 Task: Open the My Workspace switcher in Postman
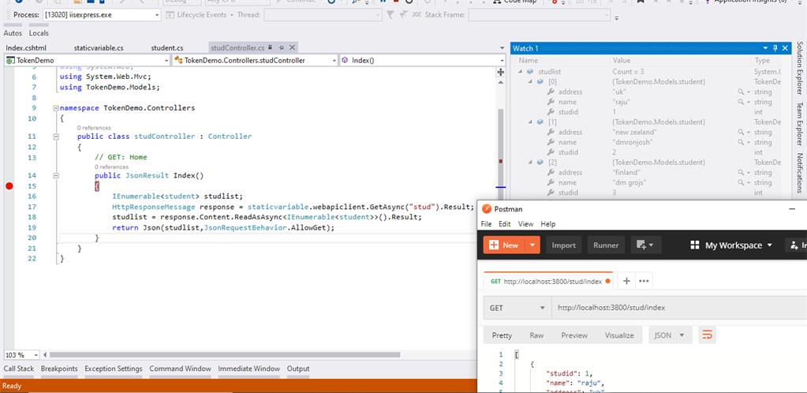tap(731, 245)
